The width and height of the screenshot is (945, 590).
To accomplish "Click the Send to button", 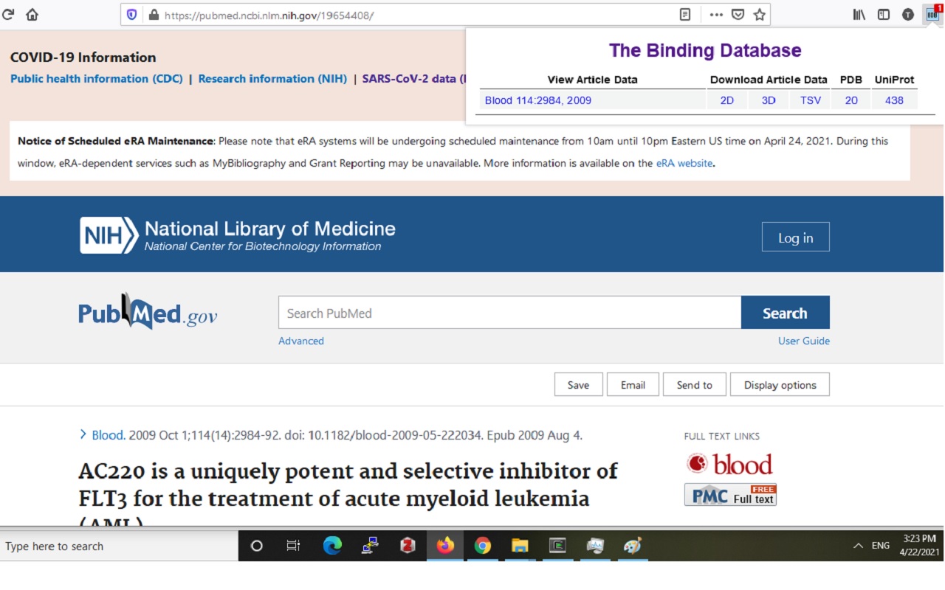I will tap(695, 384).
